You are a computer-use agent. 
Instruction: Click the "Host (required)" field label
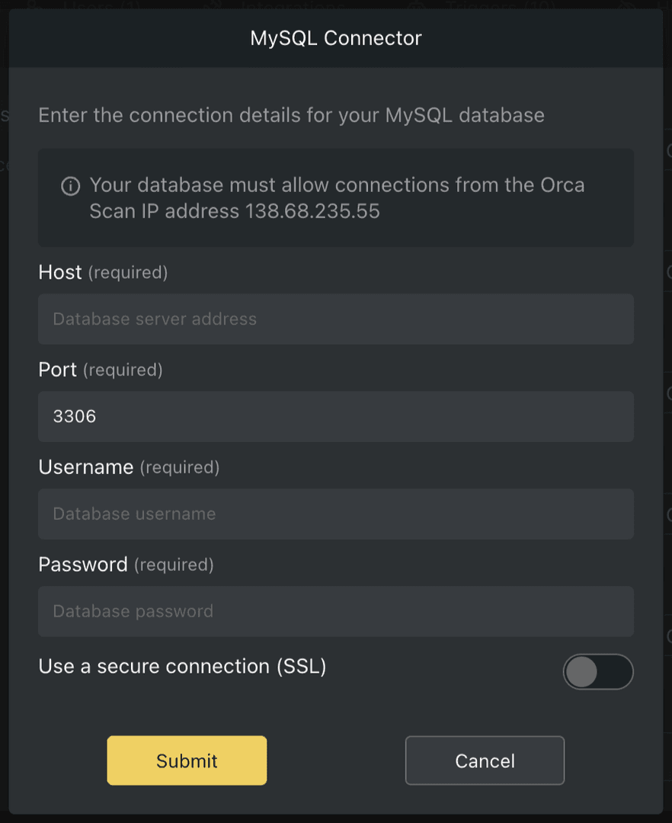[102, 272]
